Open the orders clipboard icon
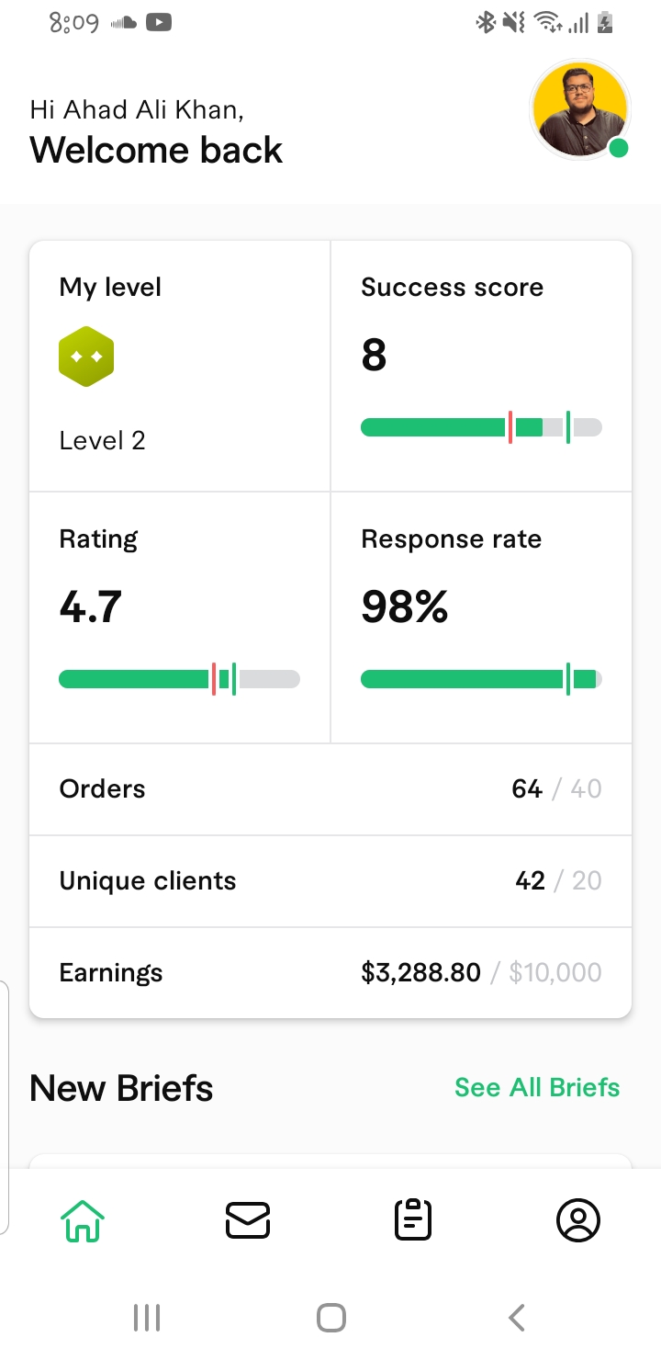This screenshot has height=1360, width=661. point(413,1220)
